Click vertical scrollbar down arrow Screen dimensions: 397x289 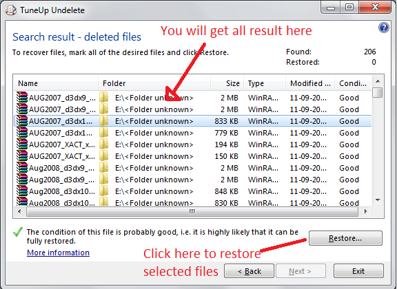pyautogui.click(x=378, y=200)
